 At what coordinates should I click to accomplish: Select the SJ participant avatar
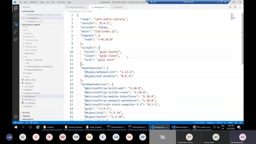(22, 137)
